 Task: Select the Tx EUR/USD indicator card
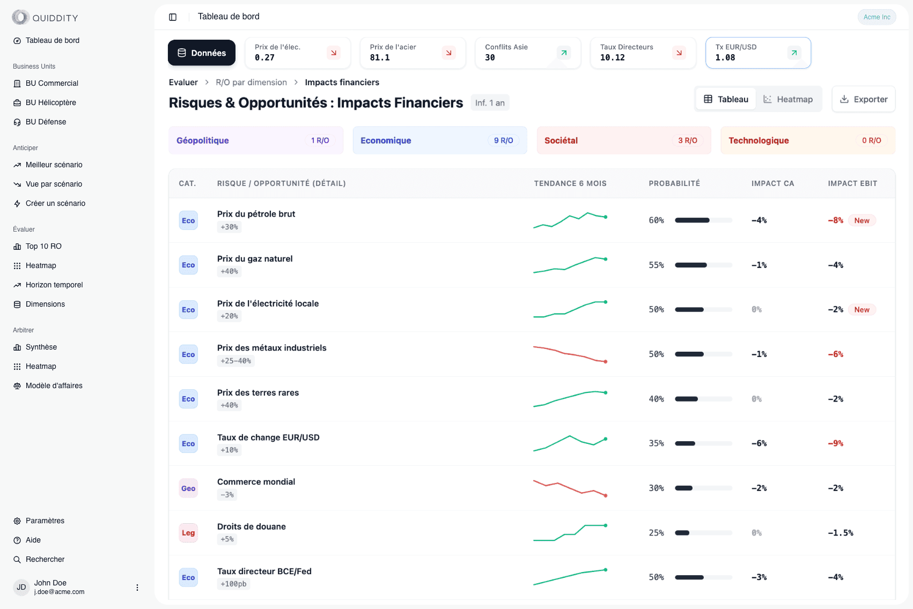click(x=757, y=53)
